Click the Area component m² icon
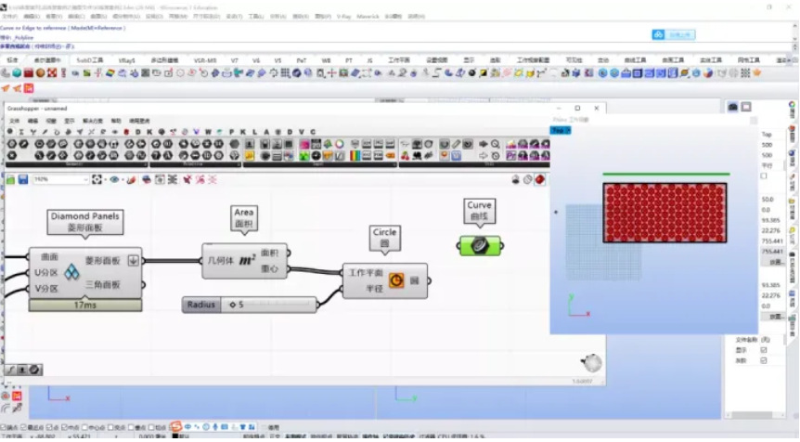This screenshot has width=800, height=442. tap(247, 261)
